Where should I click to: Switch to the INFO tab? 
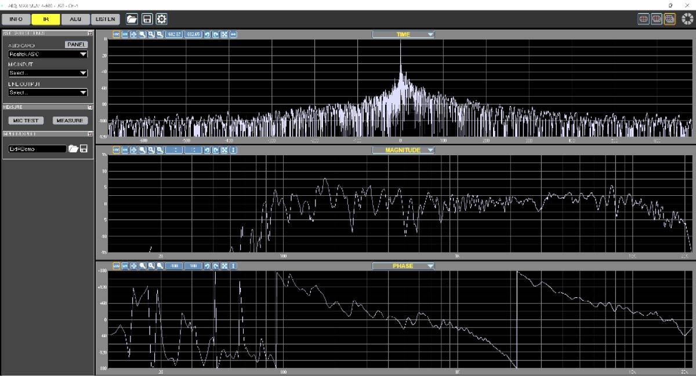[x=16, y=19]
